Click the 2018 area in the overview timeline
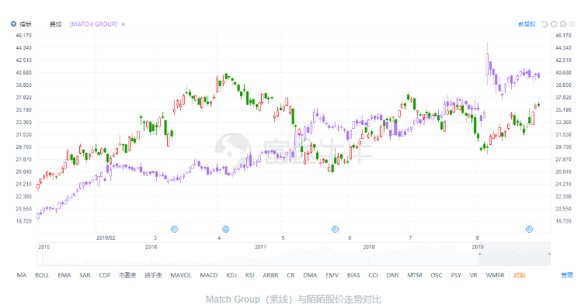 [369, 247]
